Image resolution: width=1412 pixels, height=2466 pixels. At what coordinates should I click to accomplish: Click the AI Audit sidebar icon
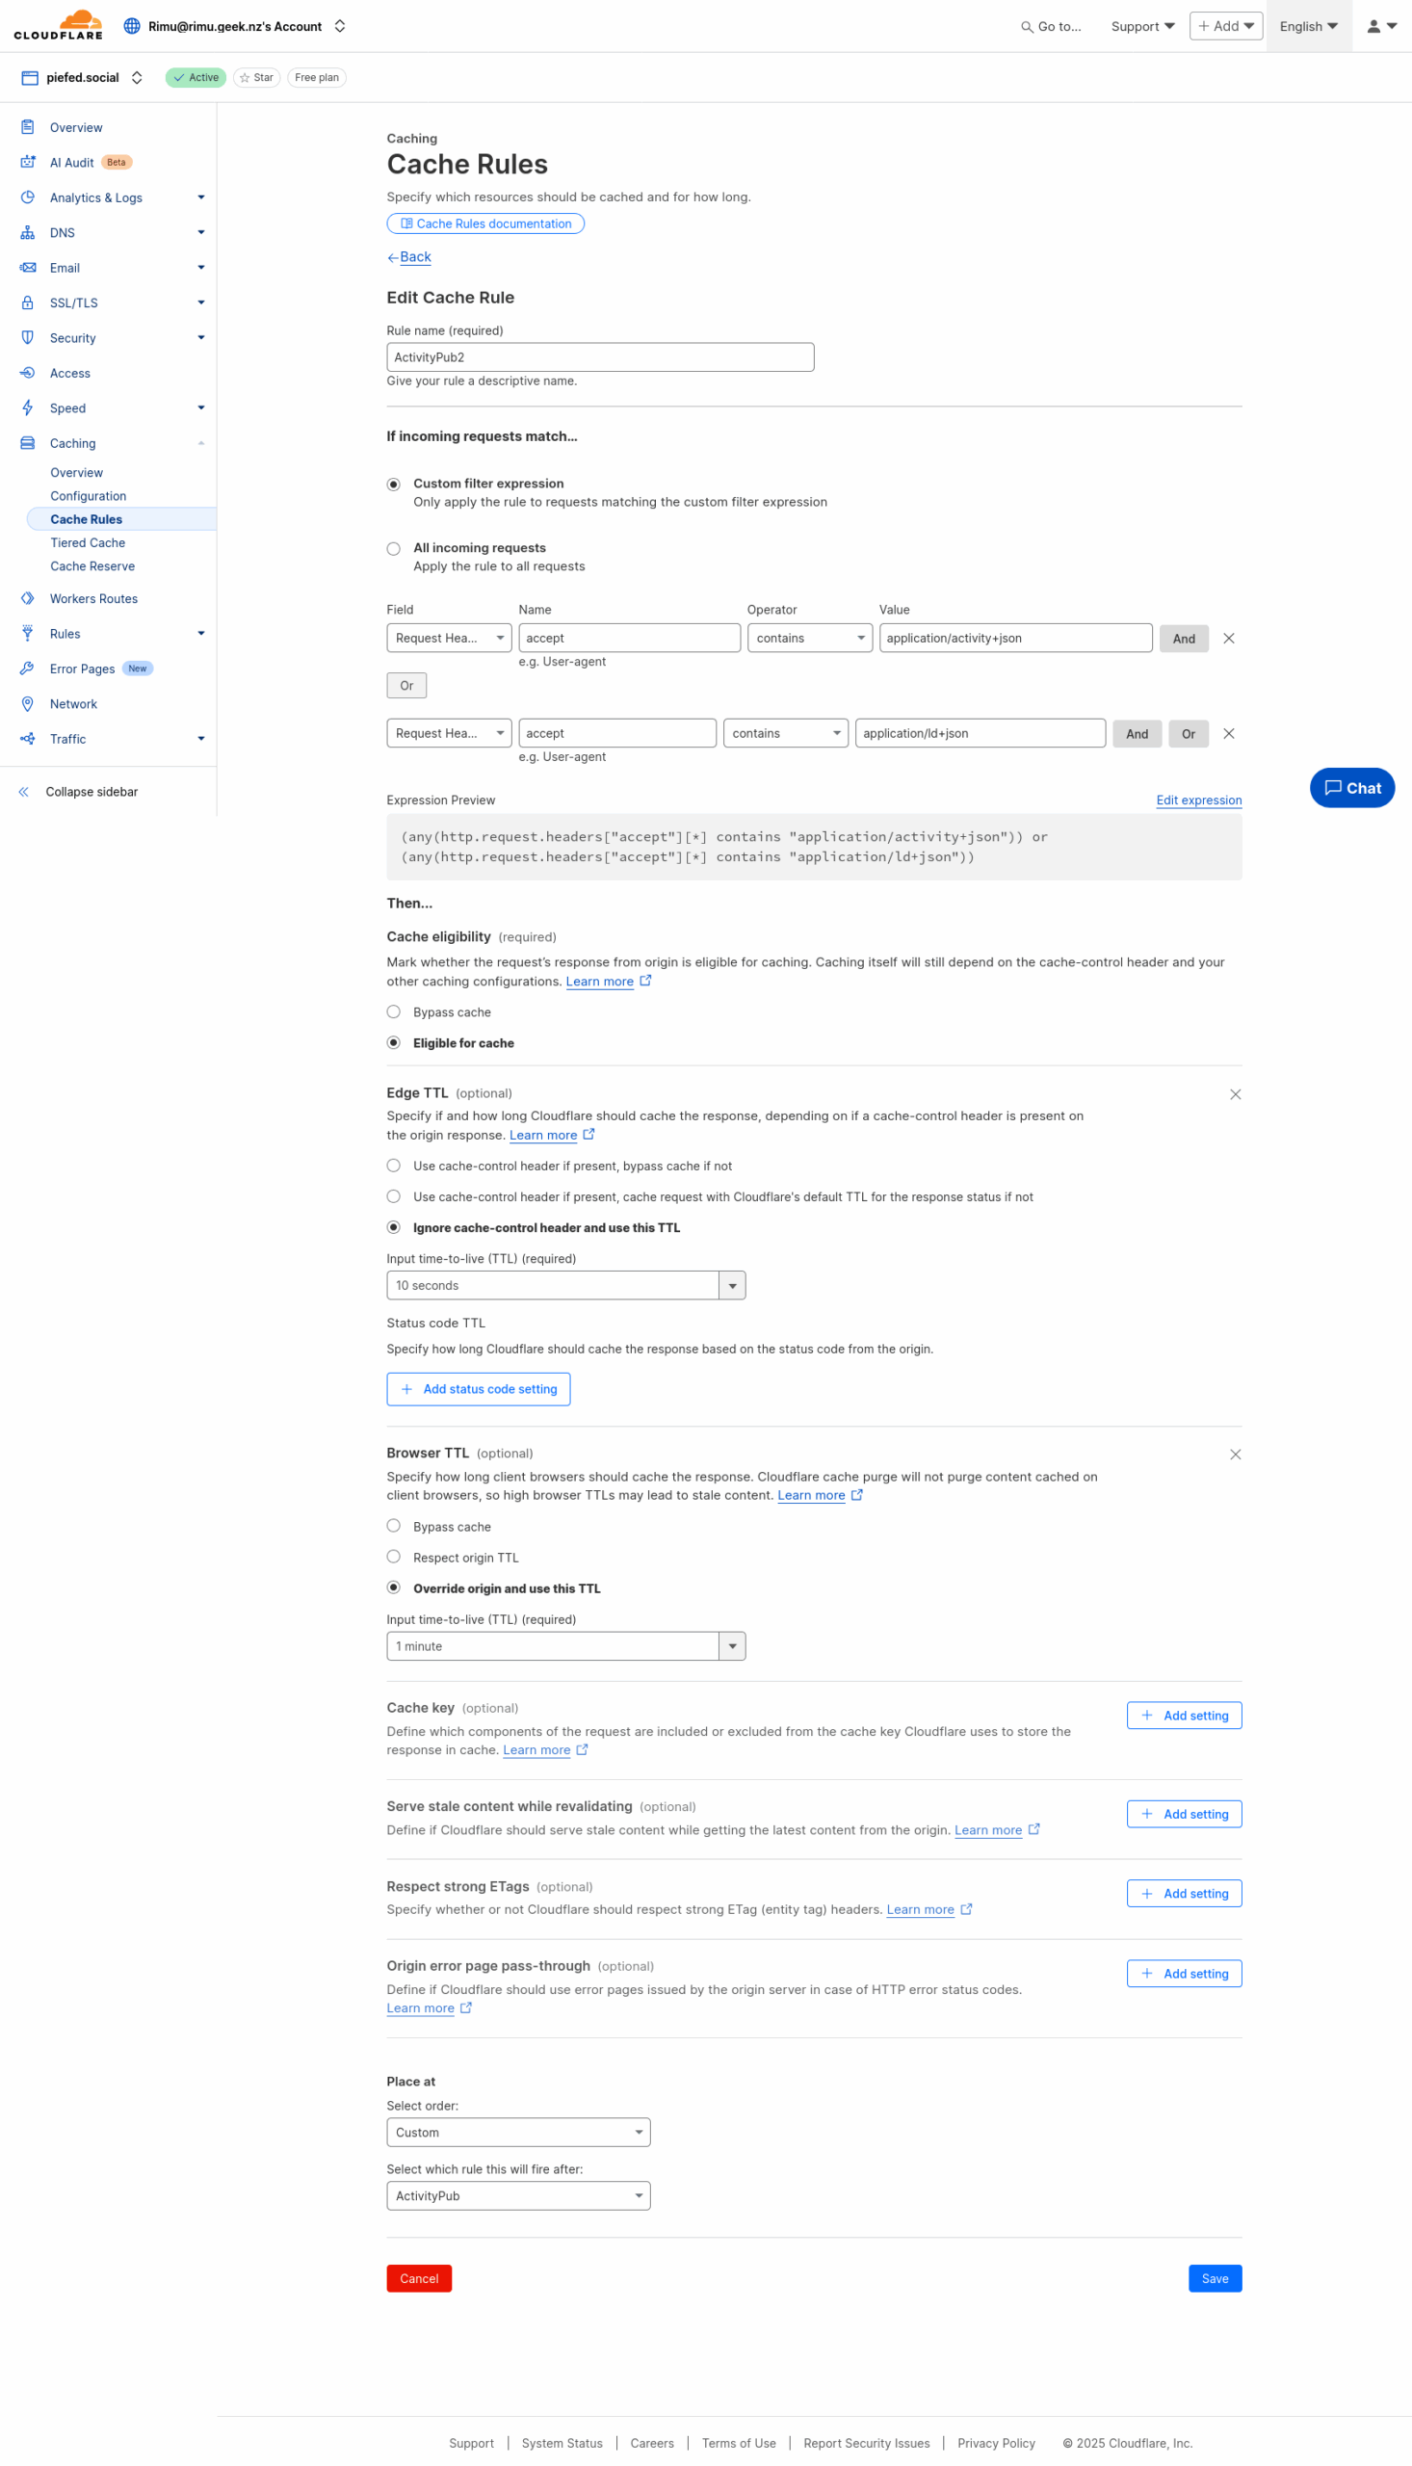tap(28, 162)
